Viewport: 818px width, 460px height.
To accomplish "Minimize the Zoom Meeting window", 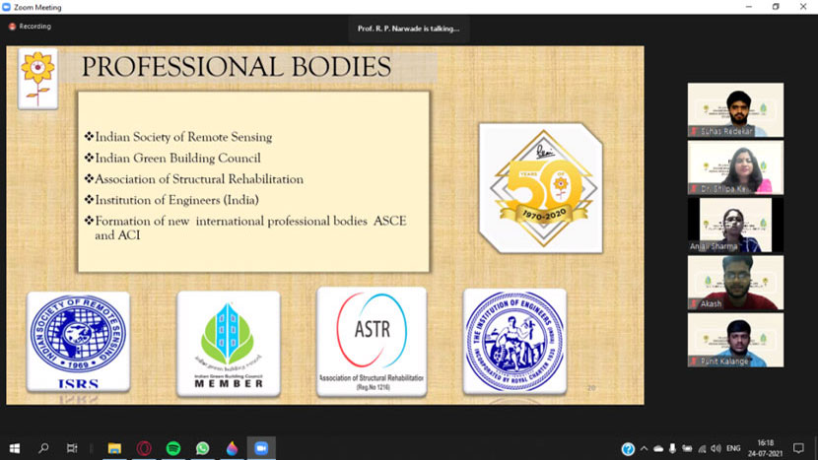I will [749, 7].
